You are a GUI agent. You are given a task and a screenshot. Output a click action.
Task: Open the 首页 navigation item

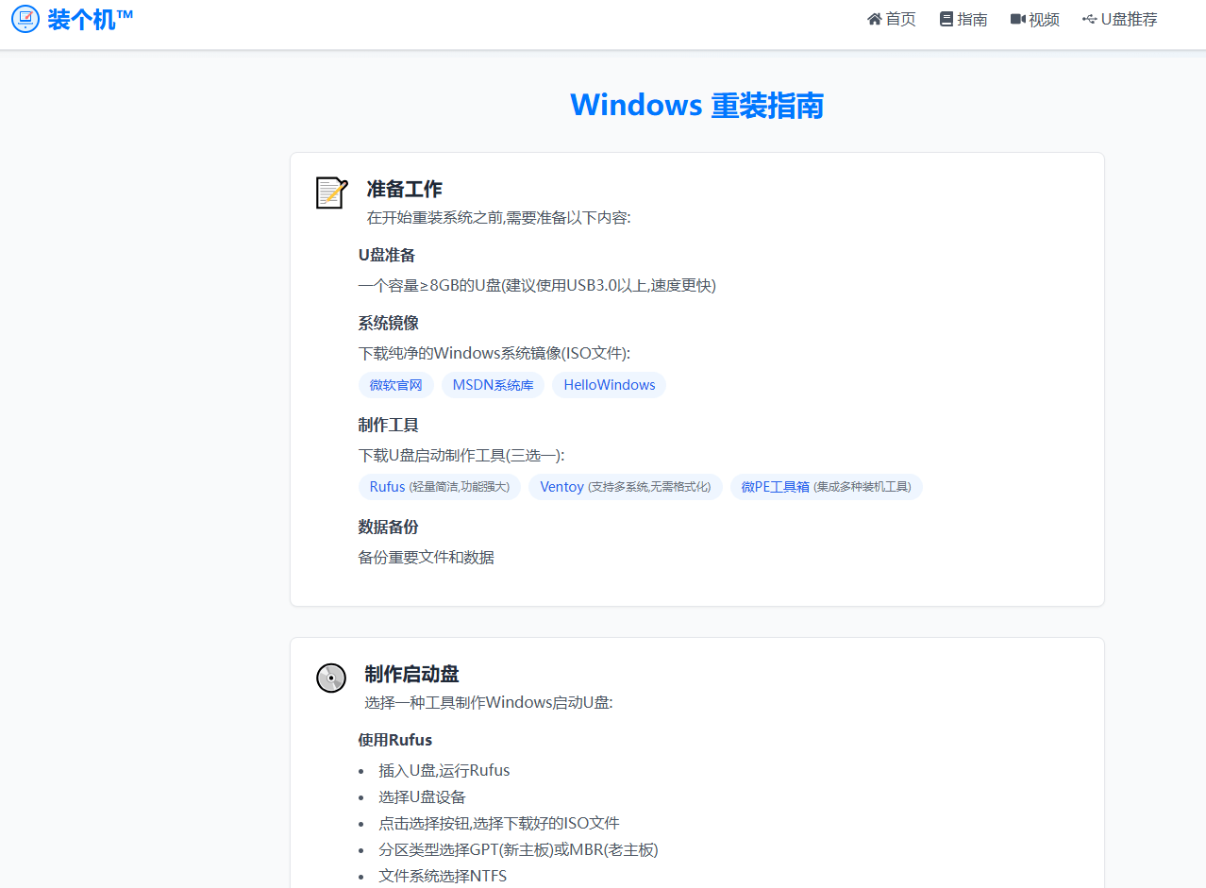pos(897,18)
